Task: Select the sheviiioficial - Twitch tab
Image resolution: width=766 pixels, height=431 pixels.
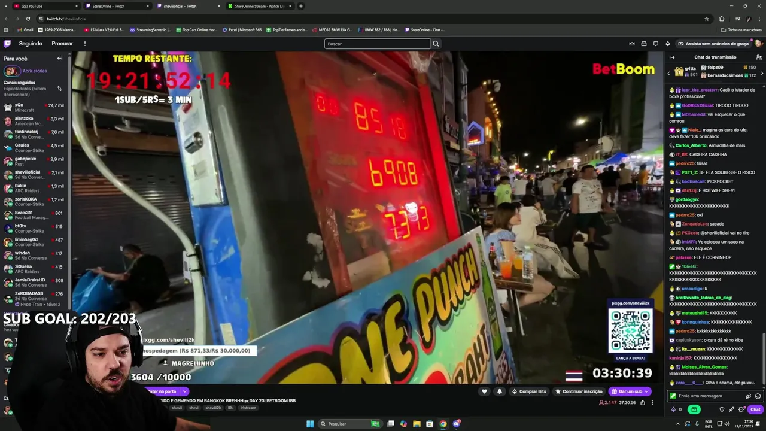Action: [x=189, y=6]
